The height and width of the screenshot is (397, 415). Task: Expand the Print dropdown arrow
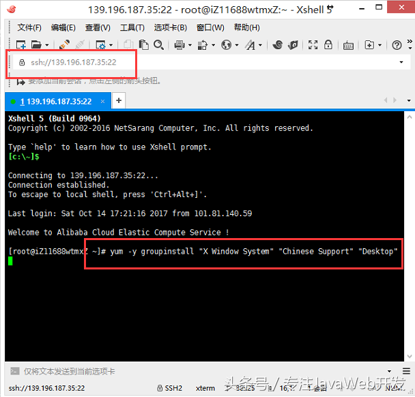[190, 45]
